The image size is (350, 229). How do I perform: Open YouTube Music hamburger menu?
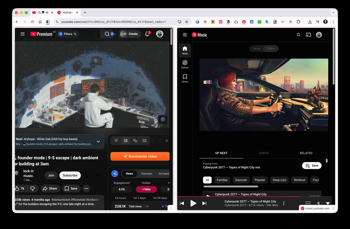[x=185, y=35]
